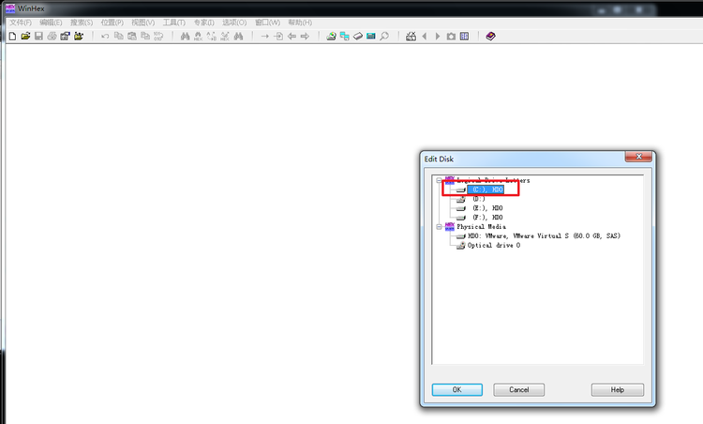Click the Clone disk icon
The width and height of the screenshot is (703, 424).
[344, 37]
